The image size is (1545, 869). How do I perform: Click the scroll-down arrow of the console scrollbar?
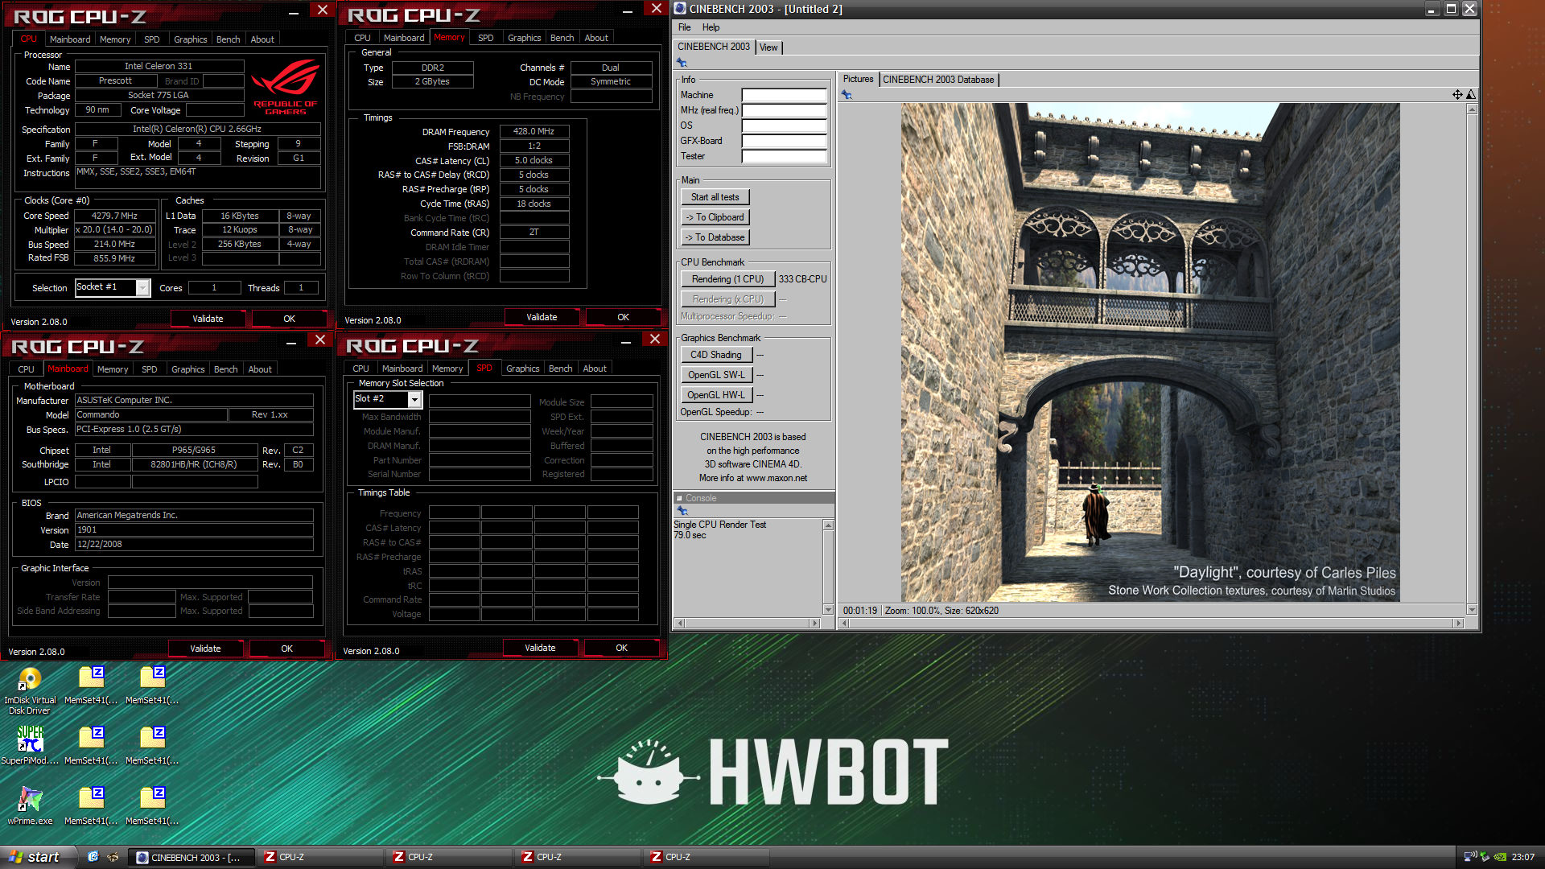pyautogui.click(x=828, y=610)
